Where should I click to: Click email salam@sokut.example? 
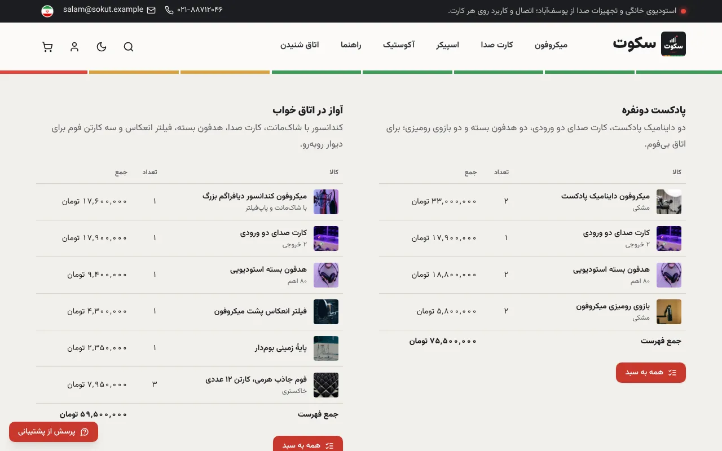103,10
